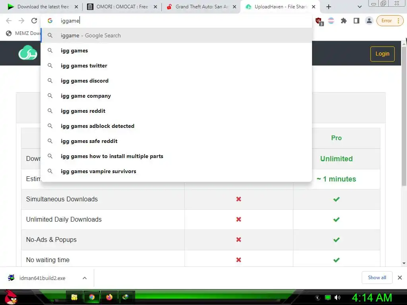407x305 pixels.
Task: Expand options for idman641build2.exe download
Action: tap(84, 278)
